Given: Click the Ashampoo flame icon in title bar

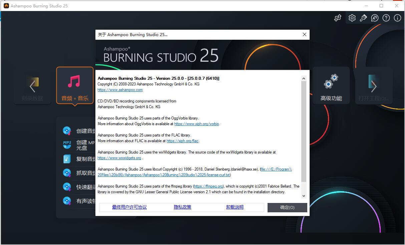Looking at the screenshot, I should click(x=6, y=6).
